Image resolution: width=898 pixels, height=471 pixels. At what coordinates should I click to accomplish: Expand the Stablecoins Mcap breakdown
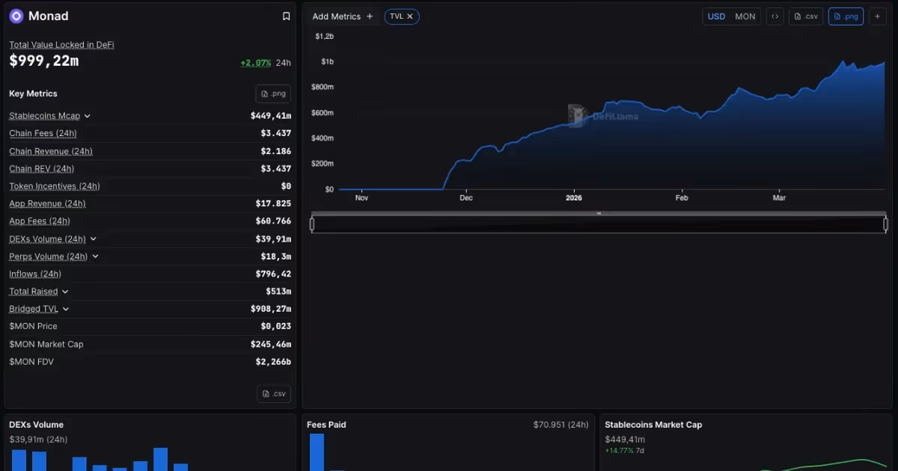(88, 116)
